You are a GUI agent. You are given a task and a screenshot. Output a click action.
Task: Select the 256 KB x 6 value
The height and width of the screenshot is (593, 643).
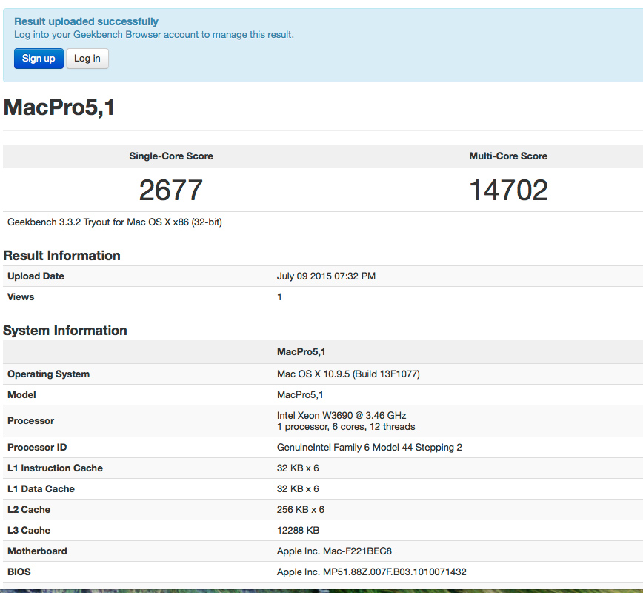click(300, 510)
